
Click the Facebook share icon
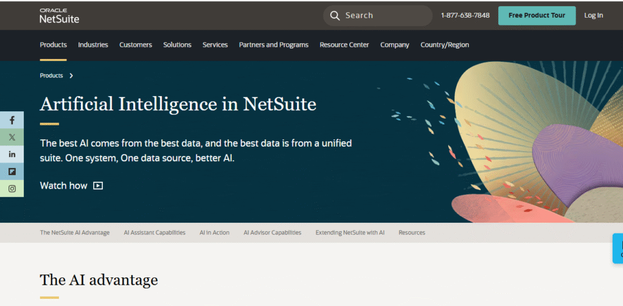tap(12, 120)
